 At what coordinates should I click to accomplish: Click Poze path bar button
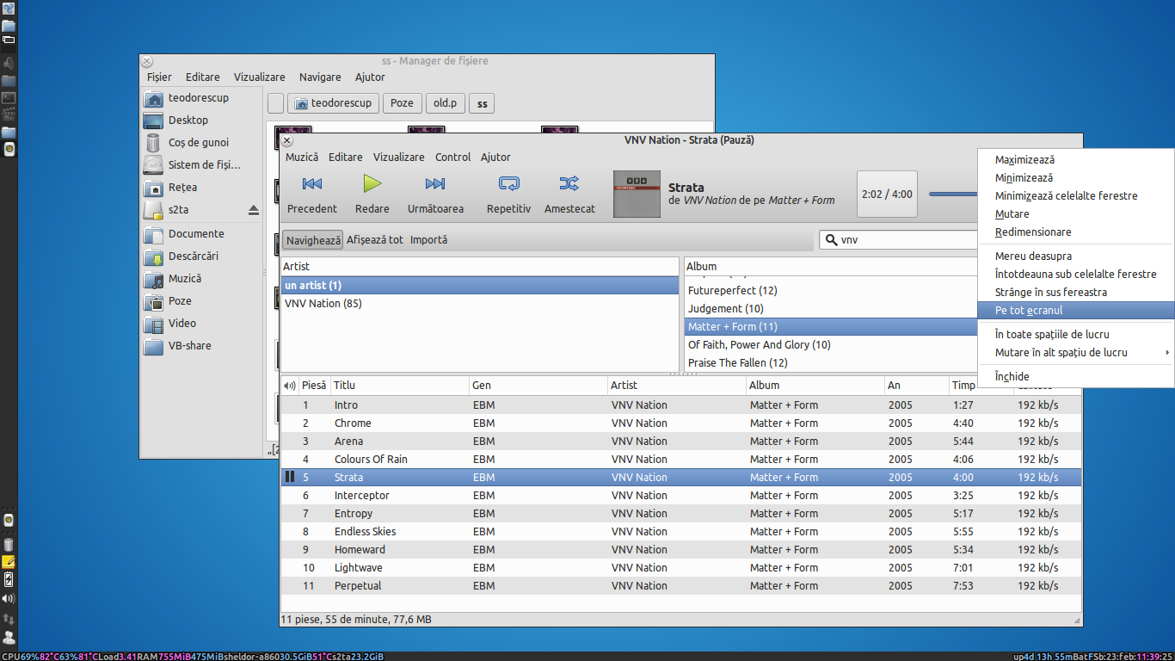tap(402, 103)
